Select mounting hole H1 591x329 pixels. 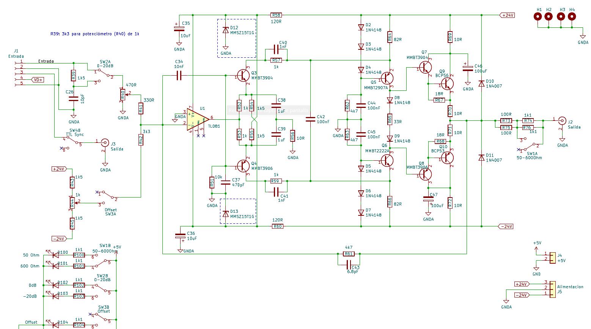click(538, 16)
